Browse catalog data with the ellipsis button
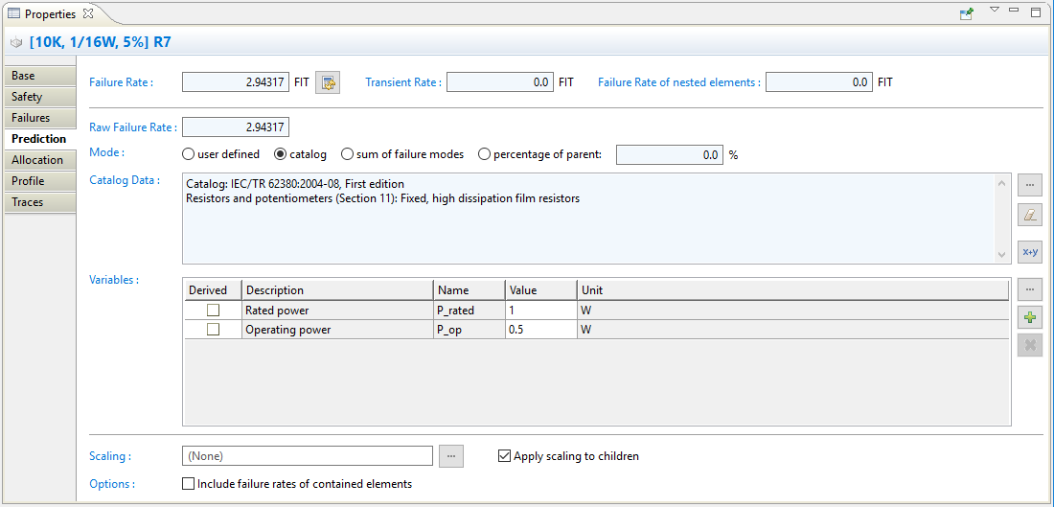This screenshot has width=1054, height=507. [1029, 185]
